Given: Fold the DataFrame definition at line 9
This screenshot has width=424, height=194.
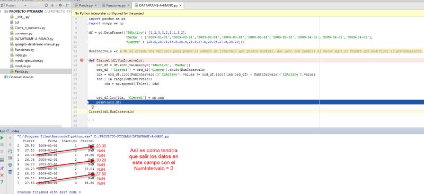Looking at the screenshot, I should [x=87, y=33].
